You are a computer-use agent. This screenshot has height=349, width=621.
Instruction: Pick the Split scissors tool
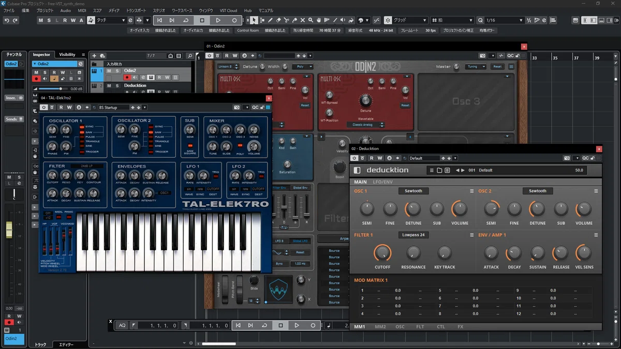click(x=287, y=20)
